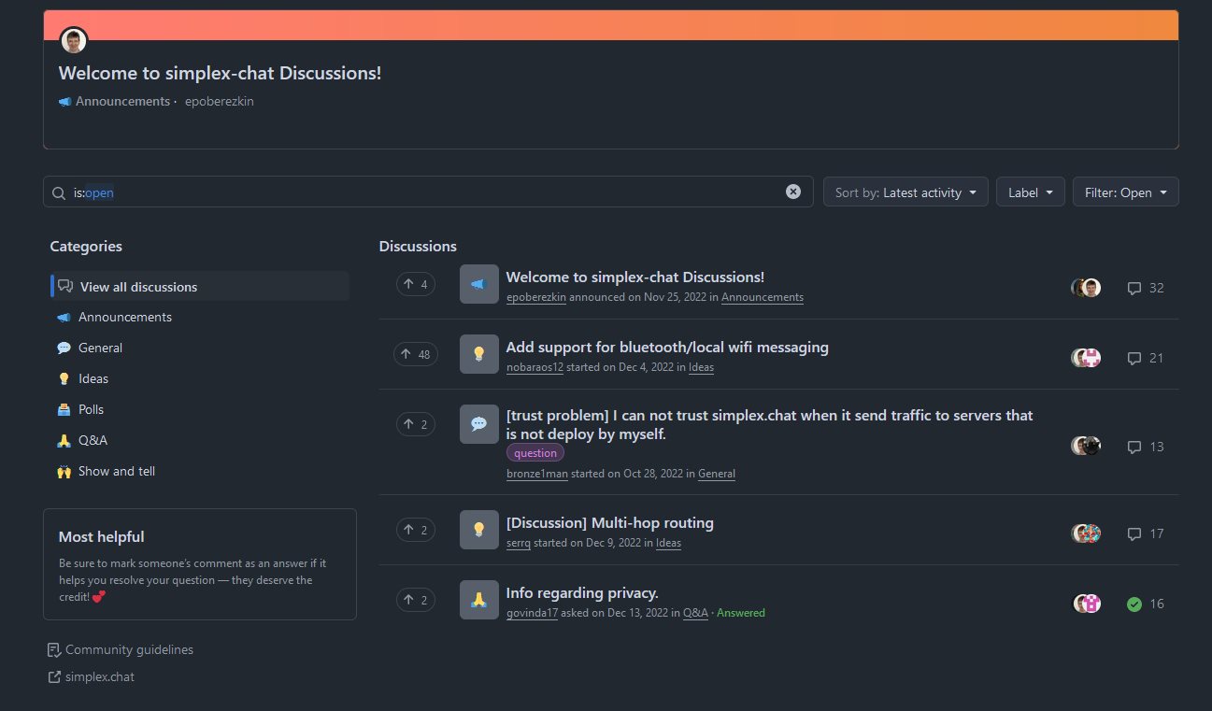This screenshot has height=711, width=1212.
Task: Click the green answered check with 16 comments
Action: (1146, 604)
